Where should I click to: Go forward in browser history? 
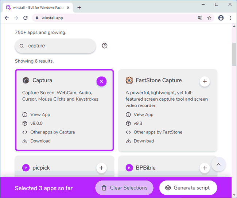pos(16,18)
